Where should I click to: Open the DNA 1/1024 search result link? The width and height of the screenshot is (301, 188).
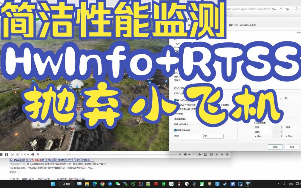[52, 160]
